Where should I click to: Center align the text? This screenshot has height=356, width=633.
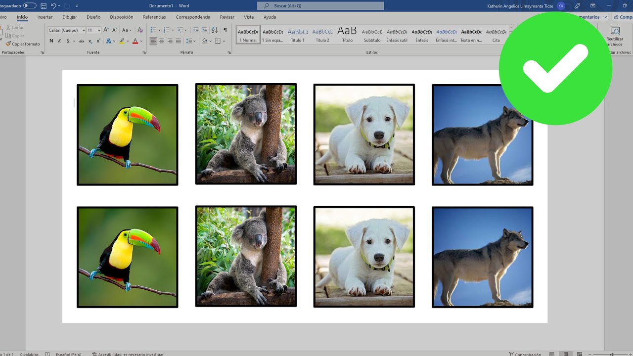(x=162, y=41)
